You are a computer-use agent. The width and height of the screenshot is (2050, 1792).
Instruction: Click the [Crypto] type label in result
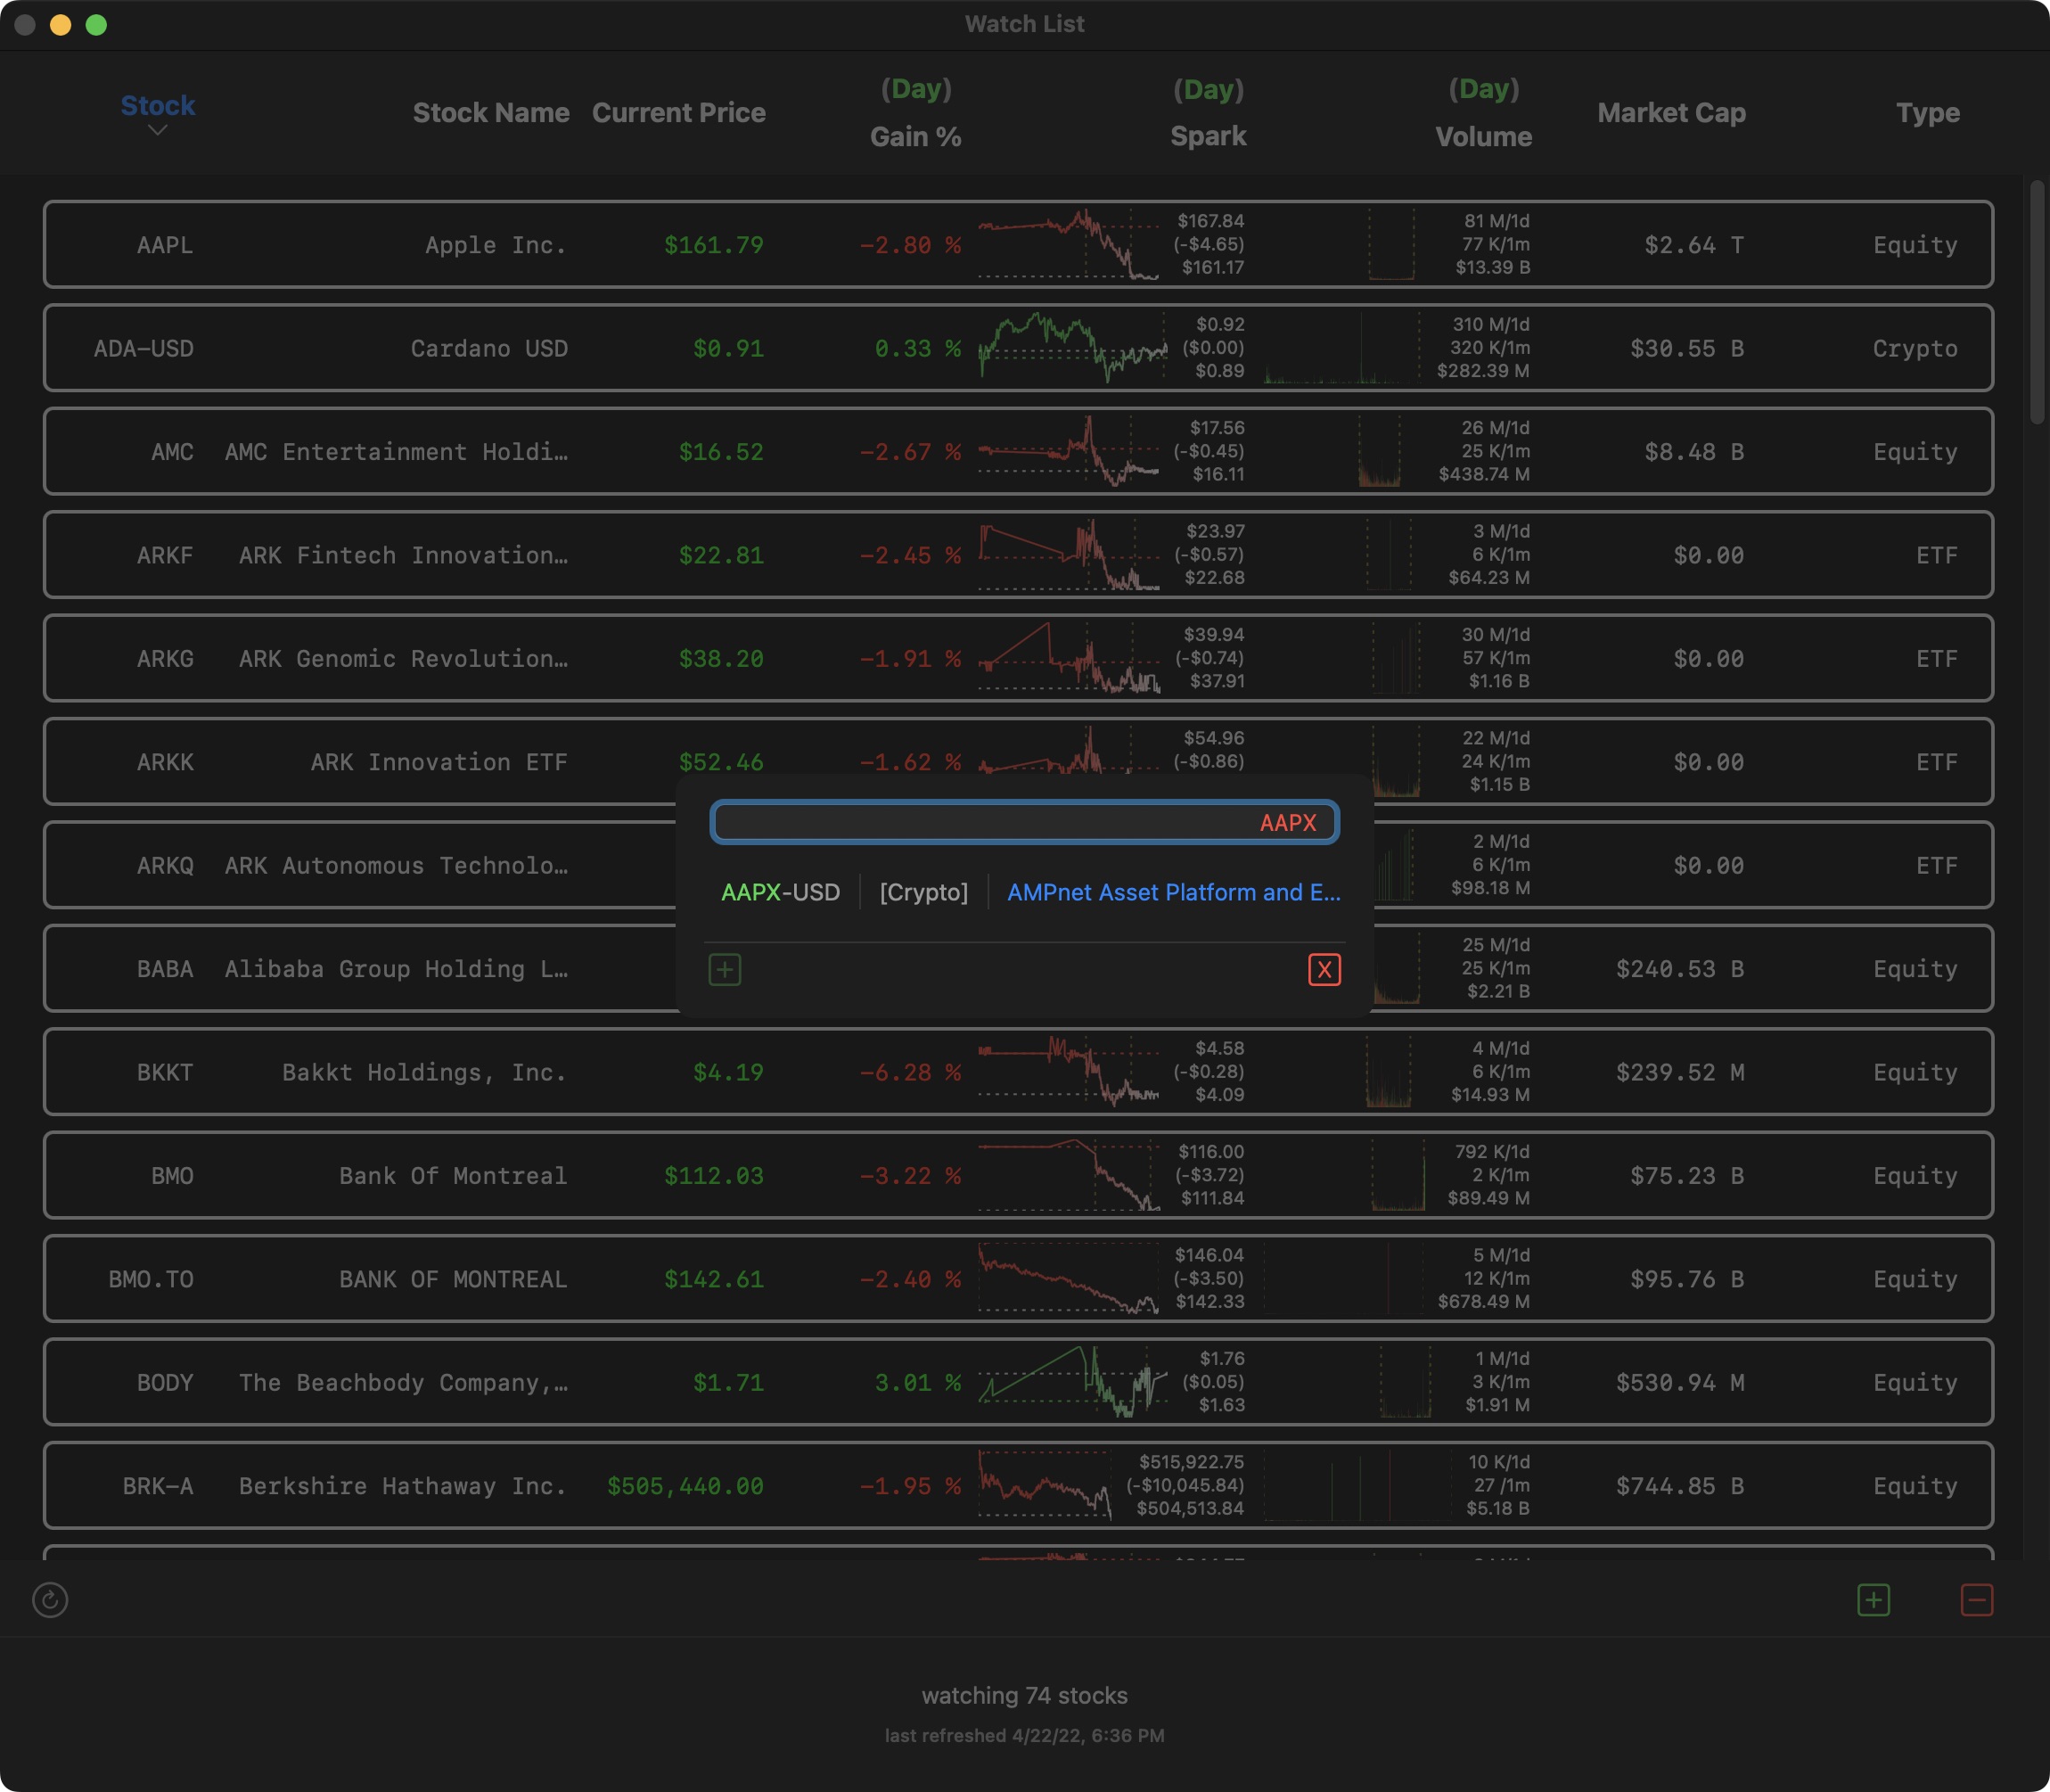point(923,892)
